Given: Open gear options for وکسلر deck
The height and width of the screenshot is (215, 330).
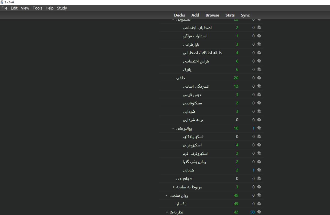Looking at the screenshot, I should coord(259,204).
